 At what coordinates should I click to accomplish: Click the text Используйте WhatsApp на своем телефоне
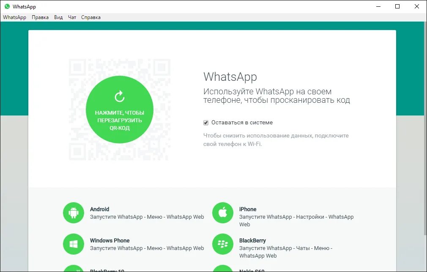276,96
